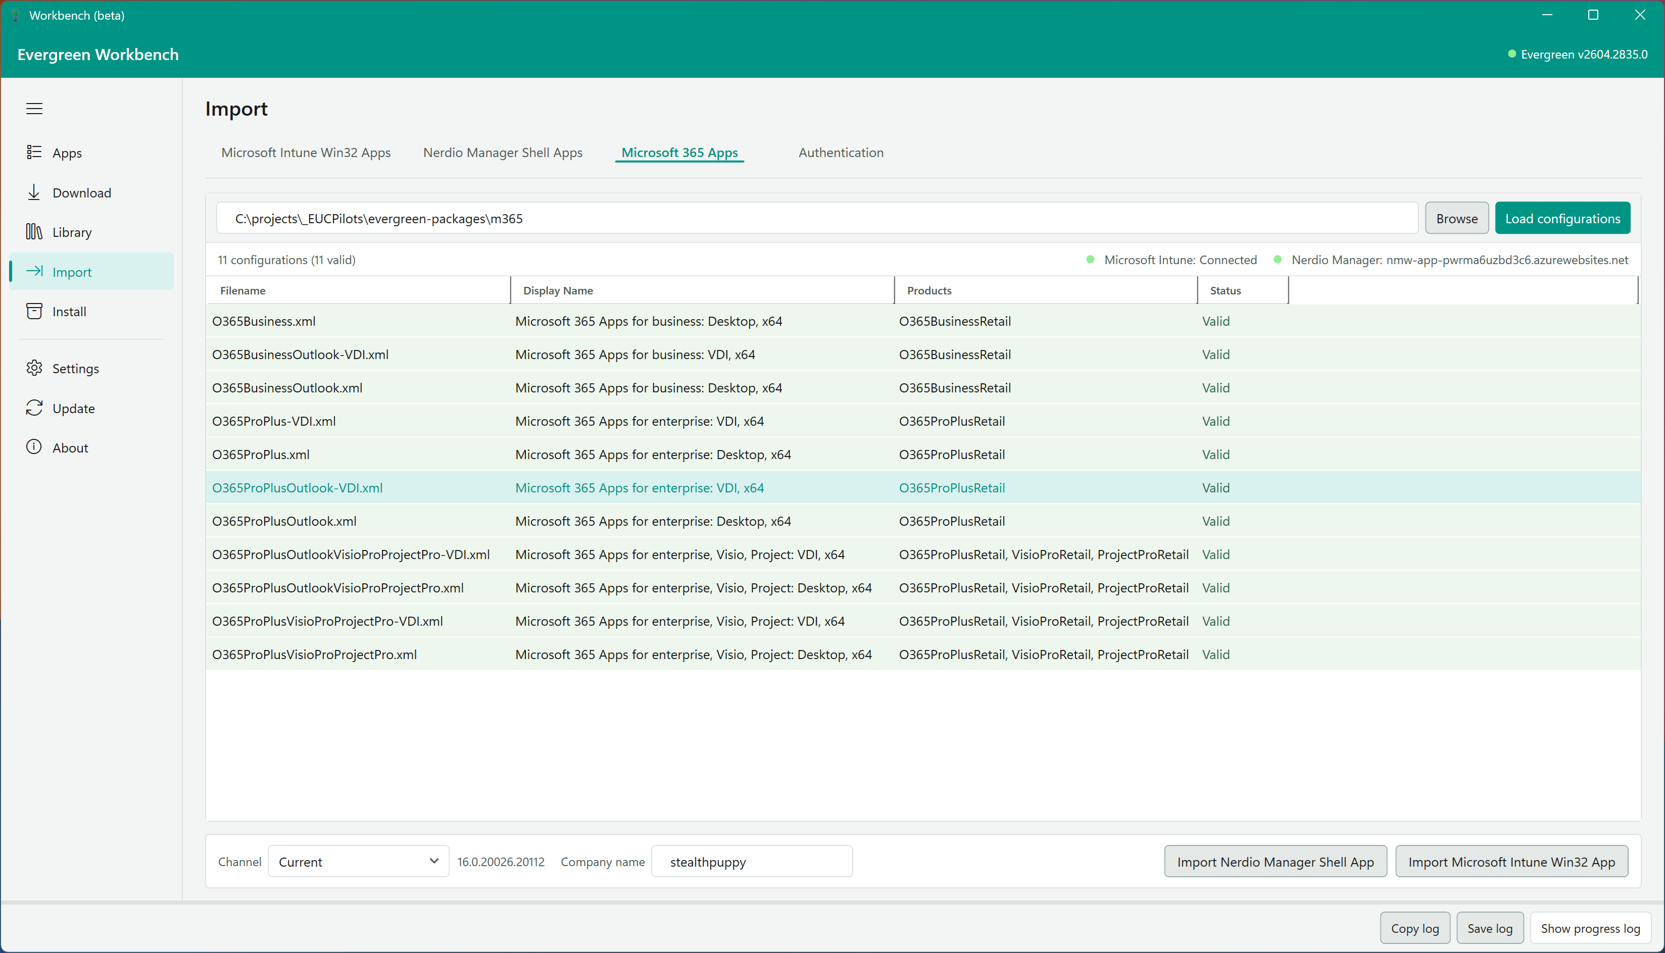Switch to Microsoft Intune Win32 Apps tab
Viewport: 1665px width, 953px height.
(306, 153)
